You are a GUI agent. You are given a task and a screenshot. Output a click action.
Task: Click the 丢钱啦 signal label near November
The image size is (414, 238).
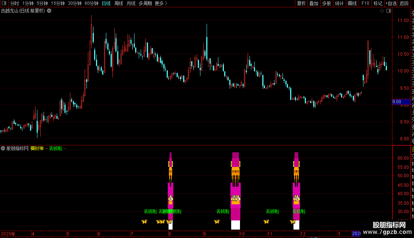point(273,211)
